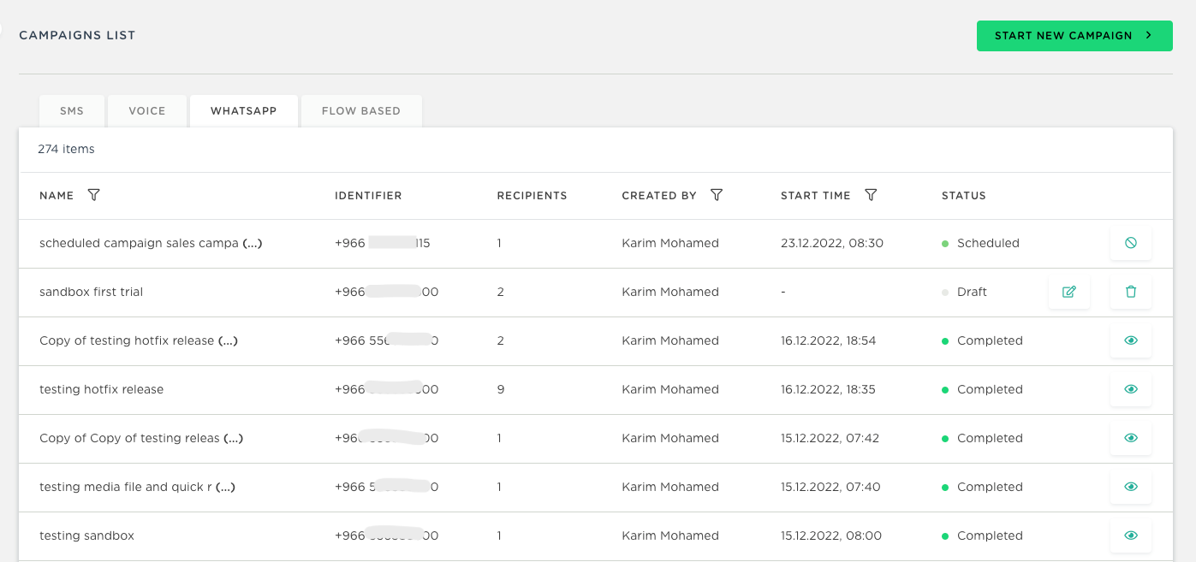Screen dimensions: 1196x562
Task: Click Karim Mohamed in sandbox first trial row
Action: pos(670,292)
